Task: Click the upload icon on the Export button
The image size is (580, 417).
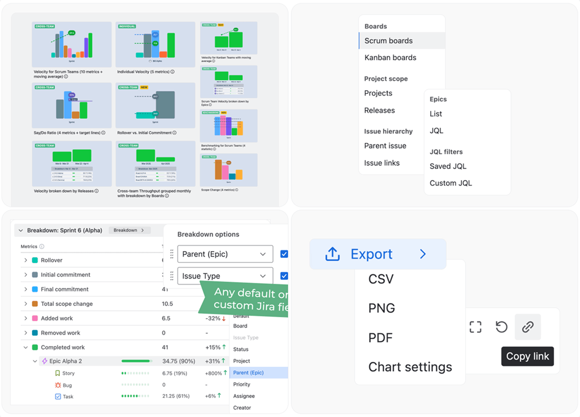Action: click(x=332, y=254)
